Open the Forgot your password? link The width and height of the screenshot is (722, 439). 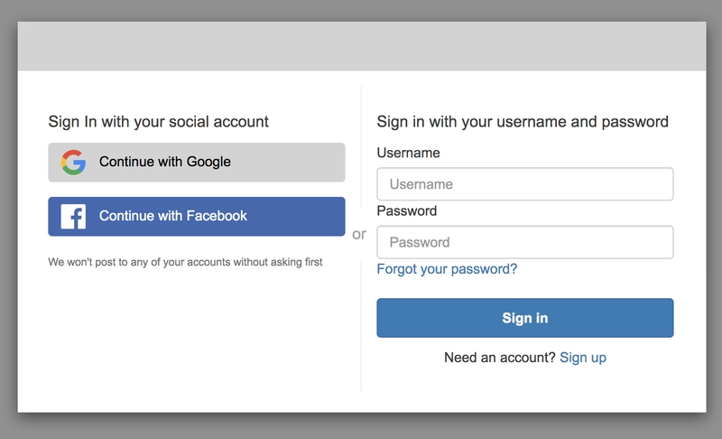pyautogui.click(x=447, y=269)
